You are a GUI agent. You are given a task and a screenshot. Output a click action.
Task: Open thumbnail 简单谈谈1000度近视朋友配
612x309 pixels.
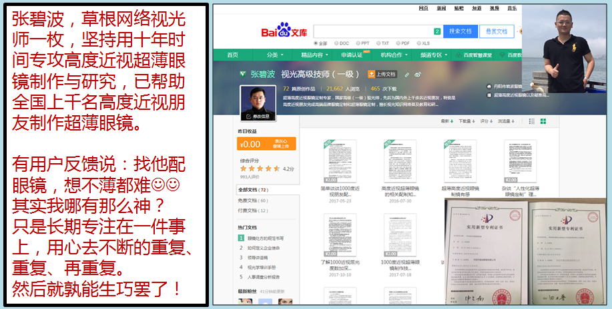click(340, 161)
